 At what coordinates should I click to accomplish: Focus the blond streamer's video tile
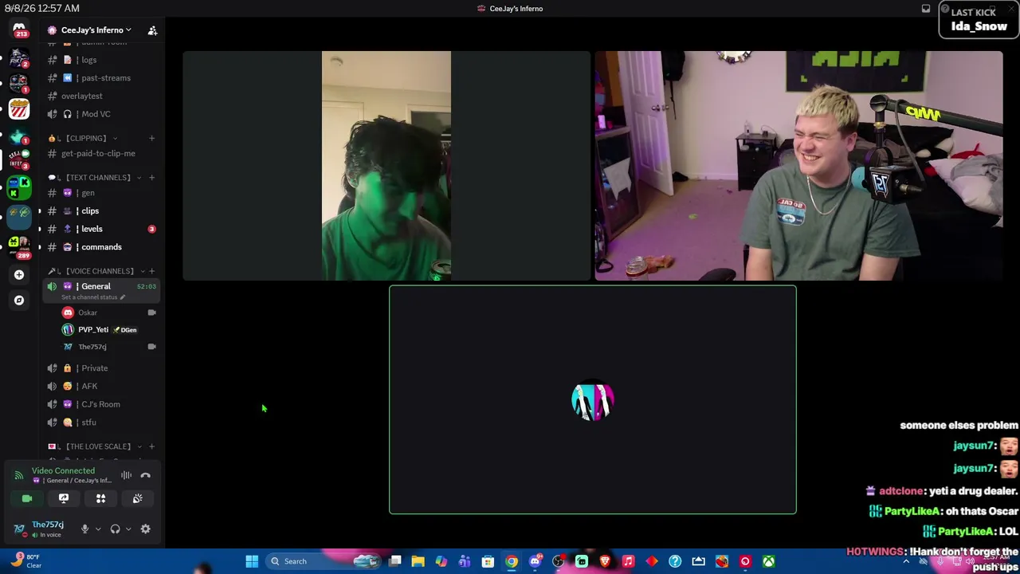point(798,166)
